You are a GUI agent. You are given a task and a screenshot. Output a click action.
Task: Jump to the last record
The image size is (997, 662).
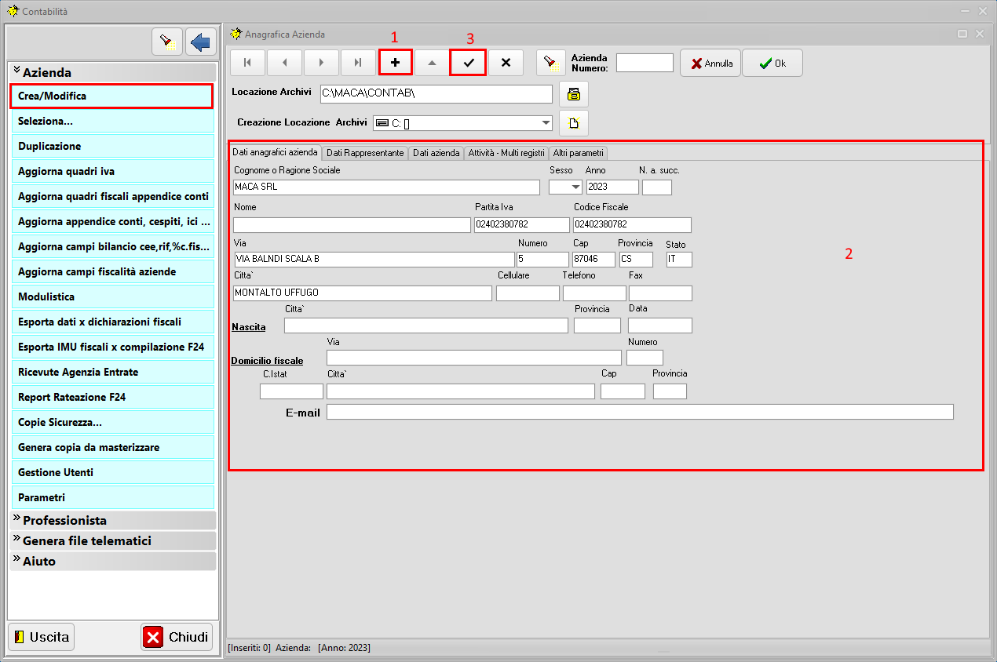(358, 63)
